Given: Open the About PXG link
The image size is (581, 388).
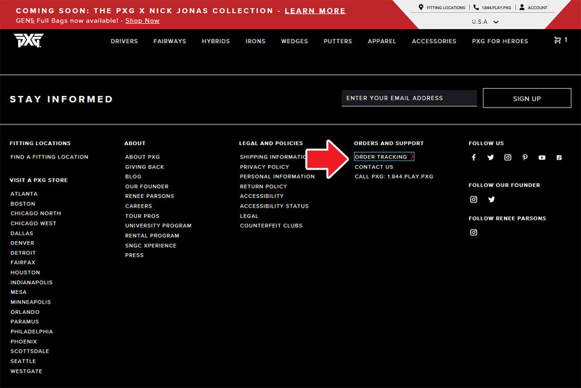Looking at the screenshot, I should pyautogui.click(x=142, y=157).
